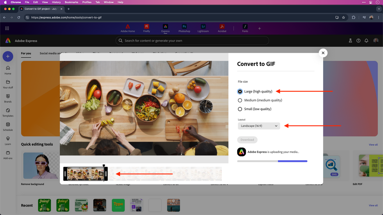Open the Adobe Express account avatar
This screenshot has height=215, width=383.
pos(376,41)
